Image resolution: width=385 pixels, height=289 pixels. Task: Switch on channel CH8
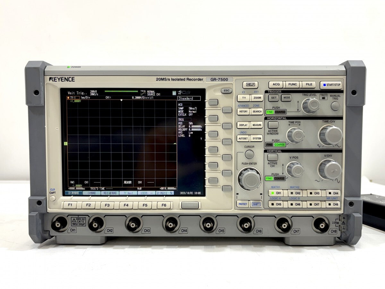(333, 204)
